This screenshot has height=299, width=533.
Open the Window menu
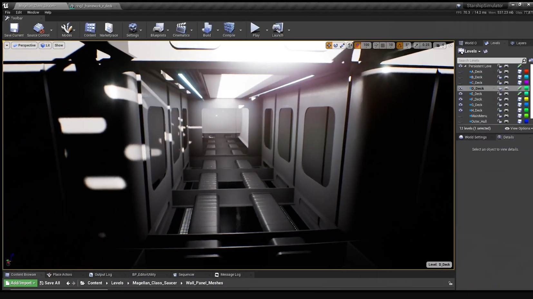coord(33,12)
